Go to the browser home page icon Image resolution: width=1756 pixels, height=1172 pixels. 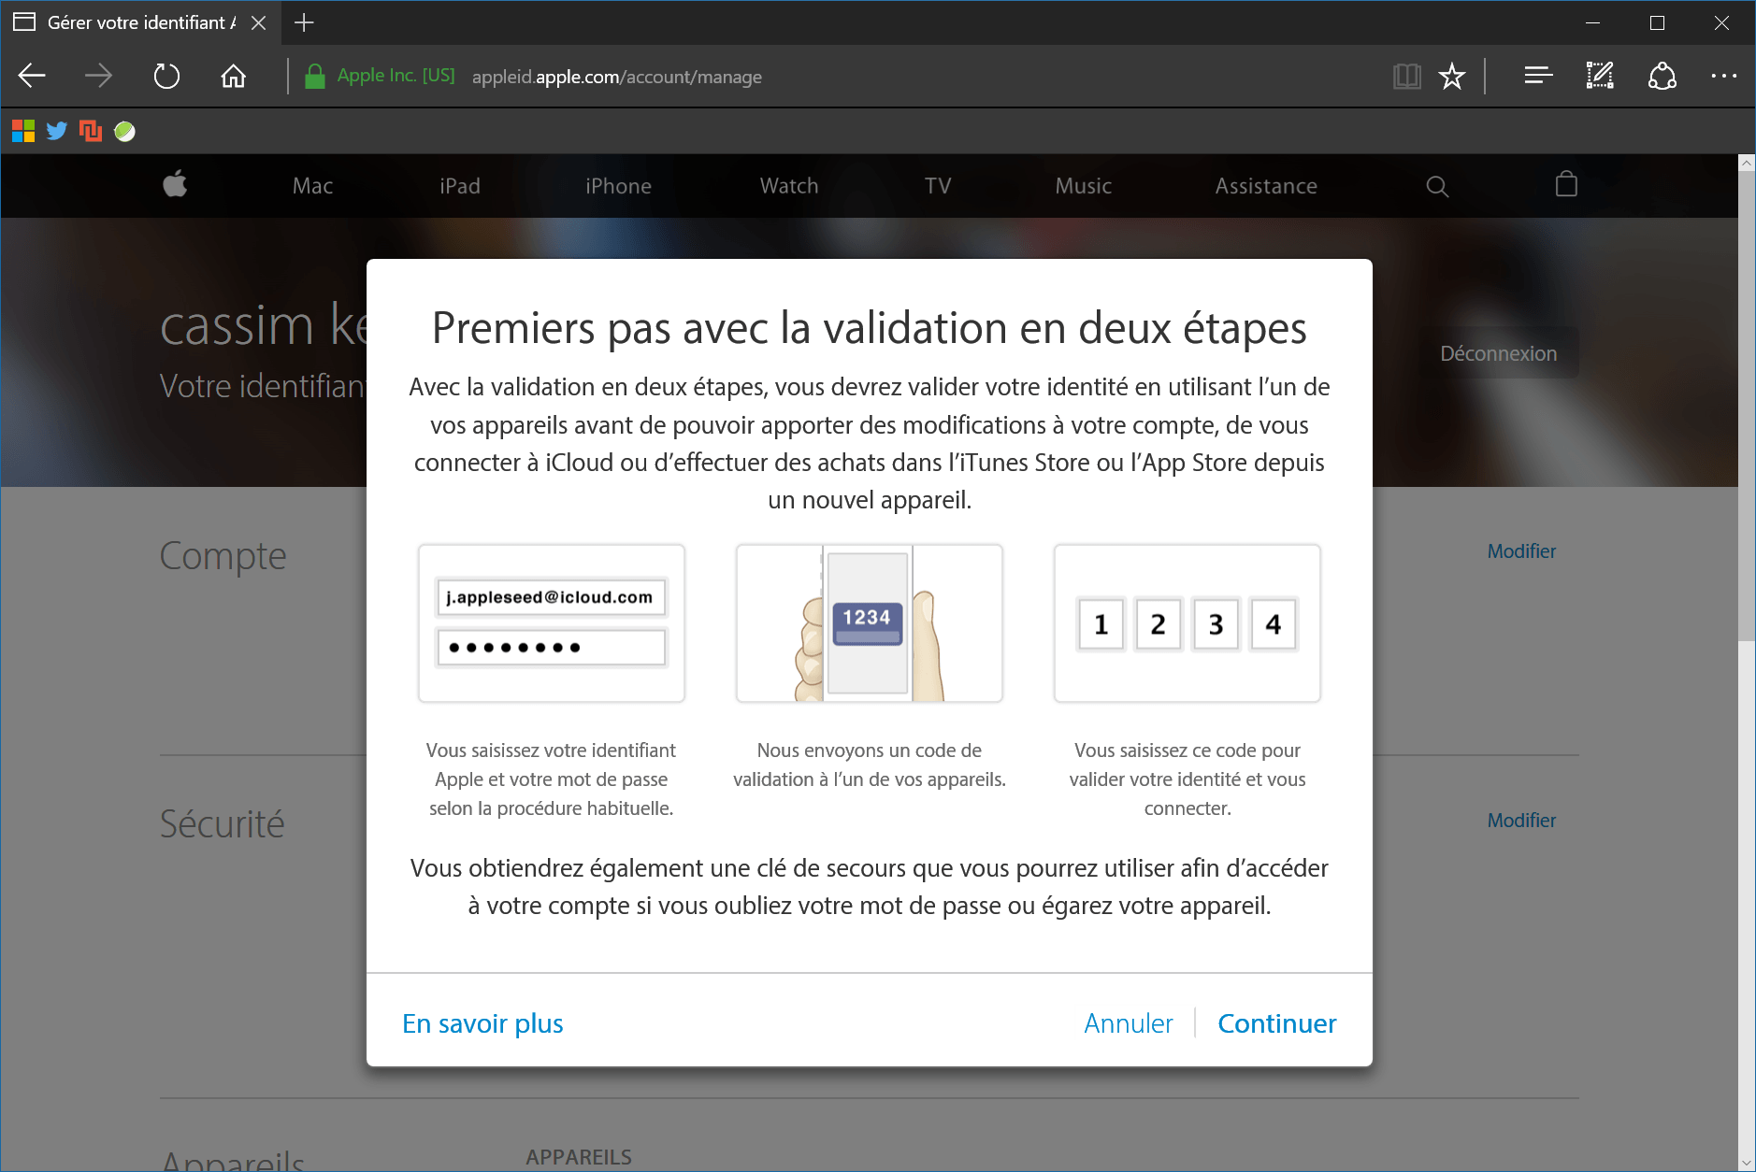coord(233,76)
